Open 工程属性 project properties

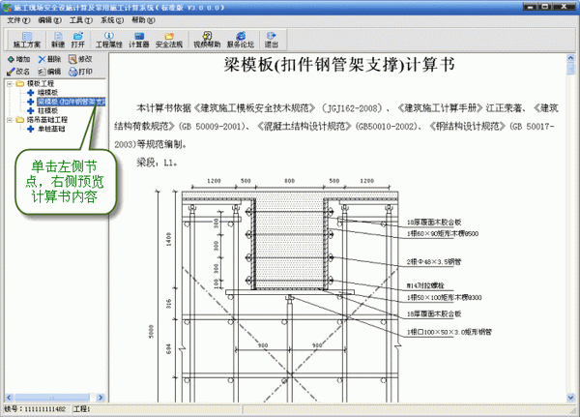110,39
